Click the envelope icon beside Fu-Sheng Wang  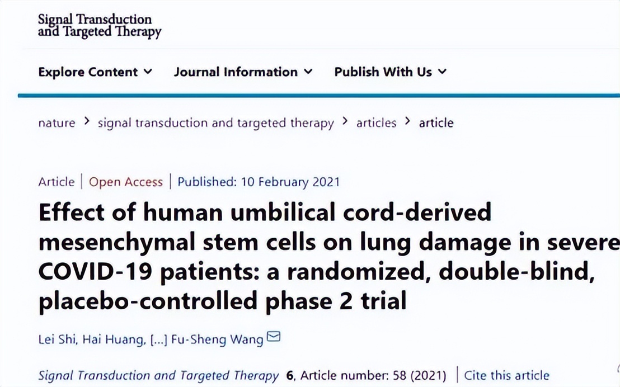point(274,337)
